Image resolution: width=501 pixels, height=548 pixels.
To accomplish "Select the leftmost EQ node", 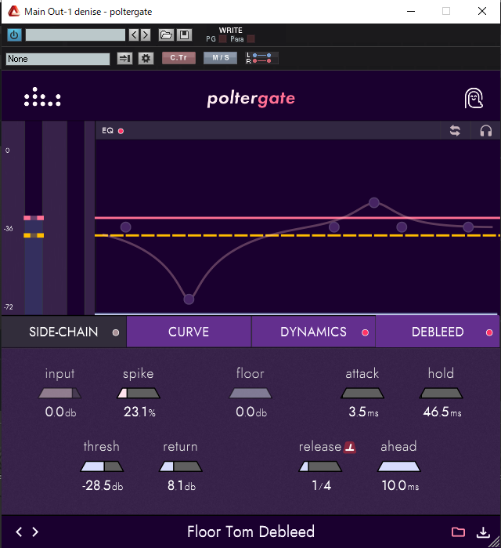I will pos(125,227).
